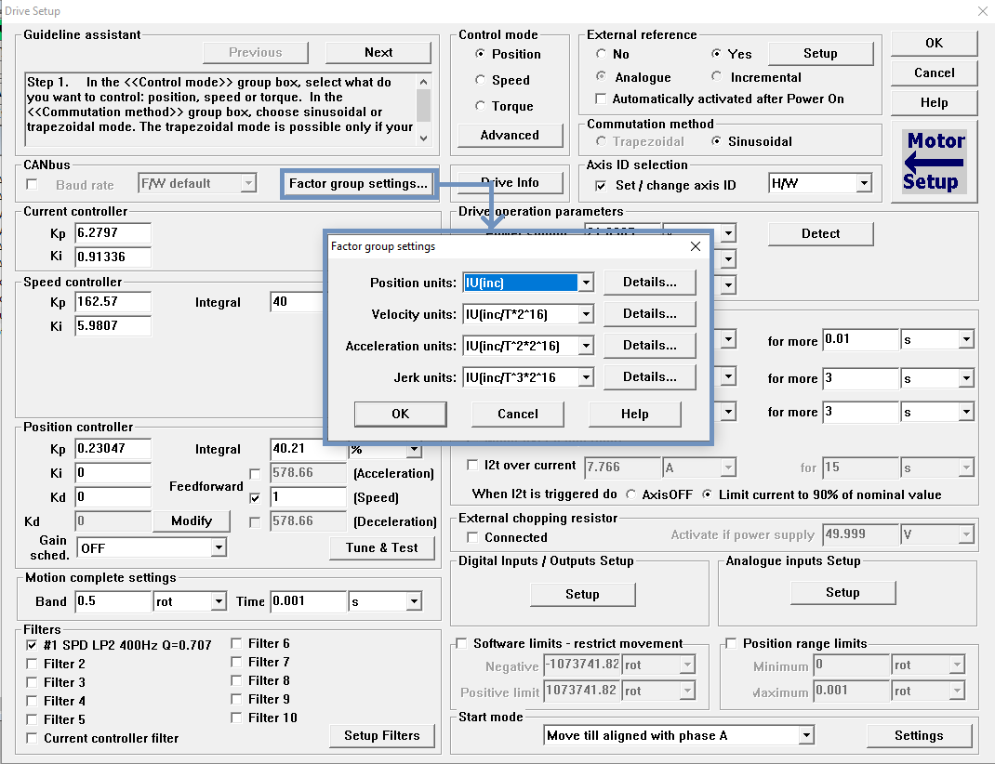Open Digital Inputs / Outputs Setup
The height and width of the screenshot is (764, 995).
582,594
